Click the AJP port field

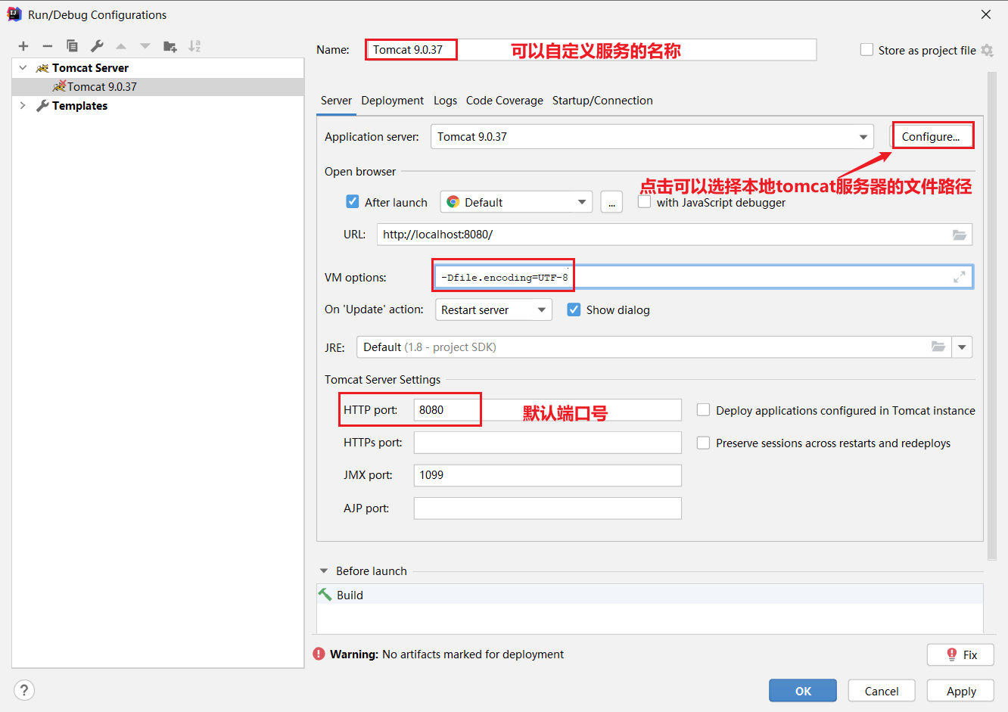tap(548, 508)
